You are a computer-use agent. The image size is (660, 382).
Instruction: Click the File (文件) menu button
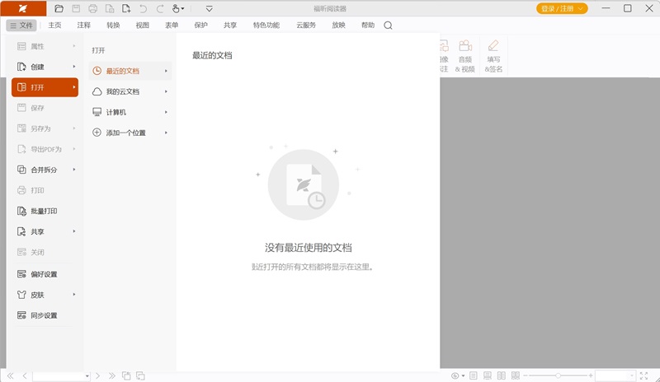click(21, 26)
